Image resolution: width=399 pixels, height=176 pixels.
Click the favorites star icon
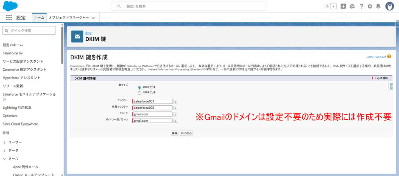pyautogui.click(x=327, y=6)
